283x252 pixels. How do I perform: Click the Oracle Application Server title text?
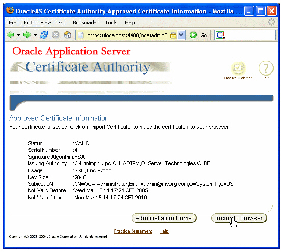[71, 51]
